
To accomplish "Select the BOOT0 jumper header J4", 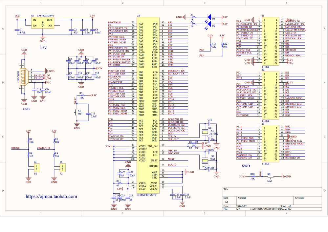I will click(37, 167).
